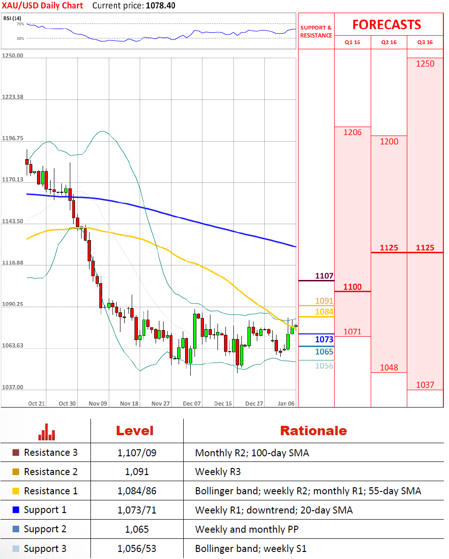Click the red bar chart icon in table header

coord(47,431)
